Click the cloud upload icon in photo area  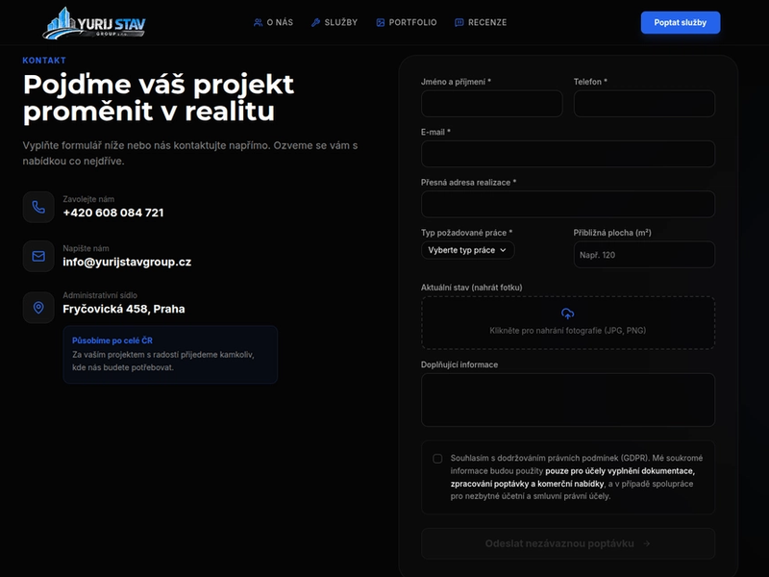tap(567, 314)
